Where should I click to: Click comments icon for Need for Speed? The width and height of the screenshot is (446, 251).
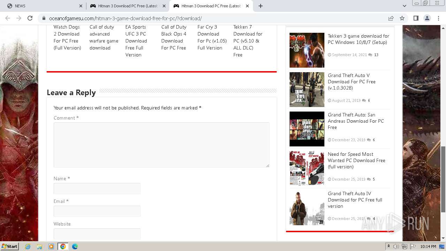pos(369,179)
